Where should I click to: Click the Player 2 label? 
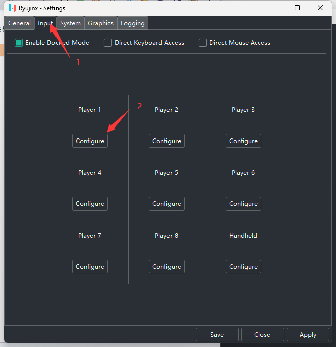coord(166,110)
